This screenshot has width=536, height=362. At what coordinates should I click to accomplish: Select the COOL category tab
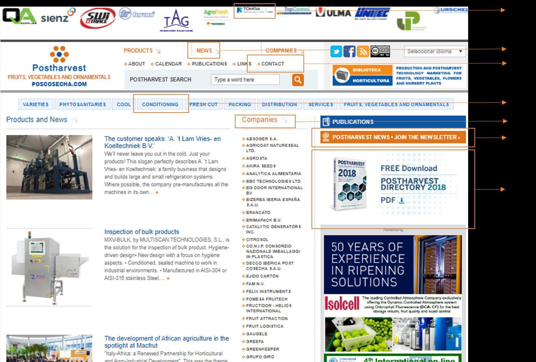click(124, 104)
